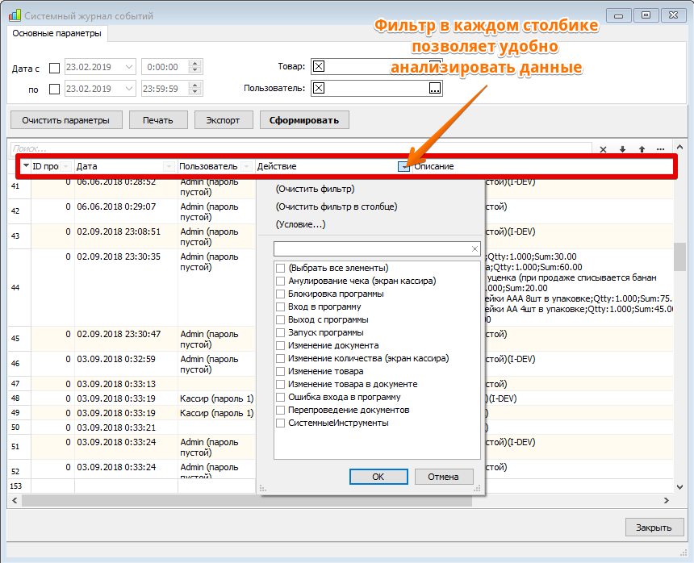This screenshot has width=694, height=563.
Task: Click the Экспорт button
Action: coord(223,120)
